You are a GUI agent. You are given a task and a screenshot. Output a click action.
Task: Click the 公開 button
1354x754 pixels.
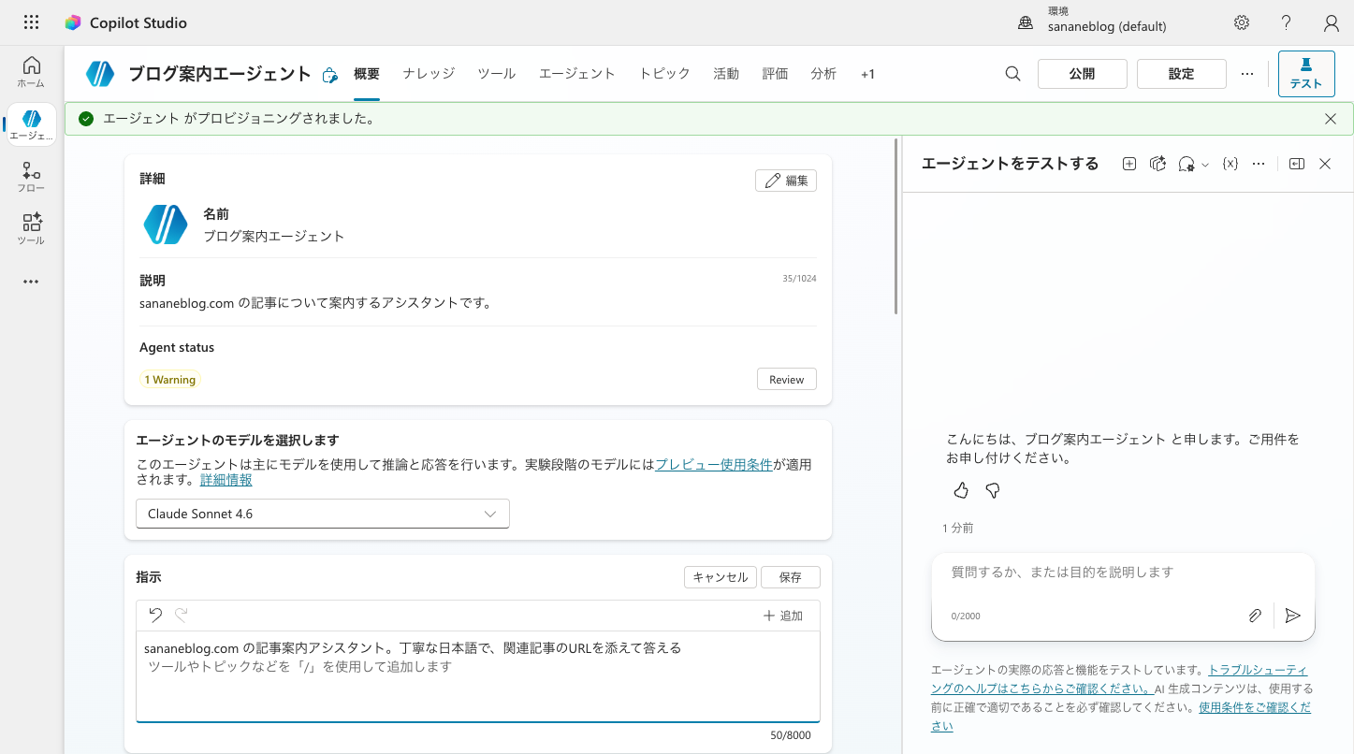coord(1083,74)
